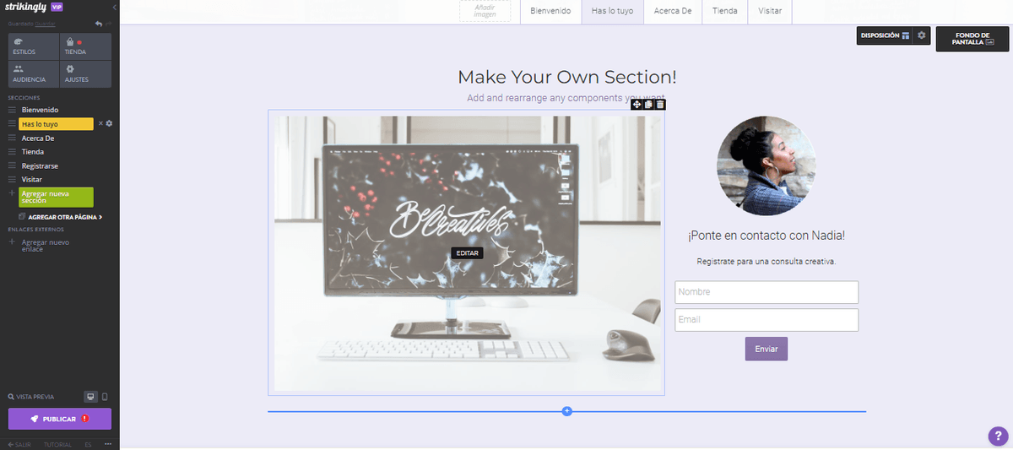Click Añadir imagen logo placeholder
The width and height of the screenshot is (1013, 450).
pos(485,11)
